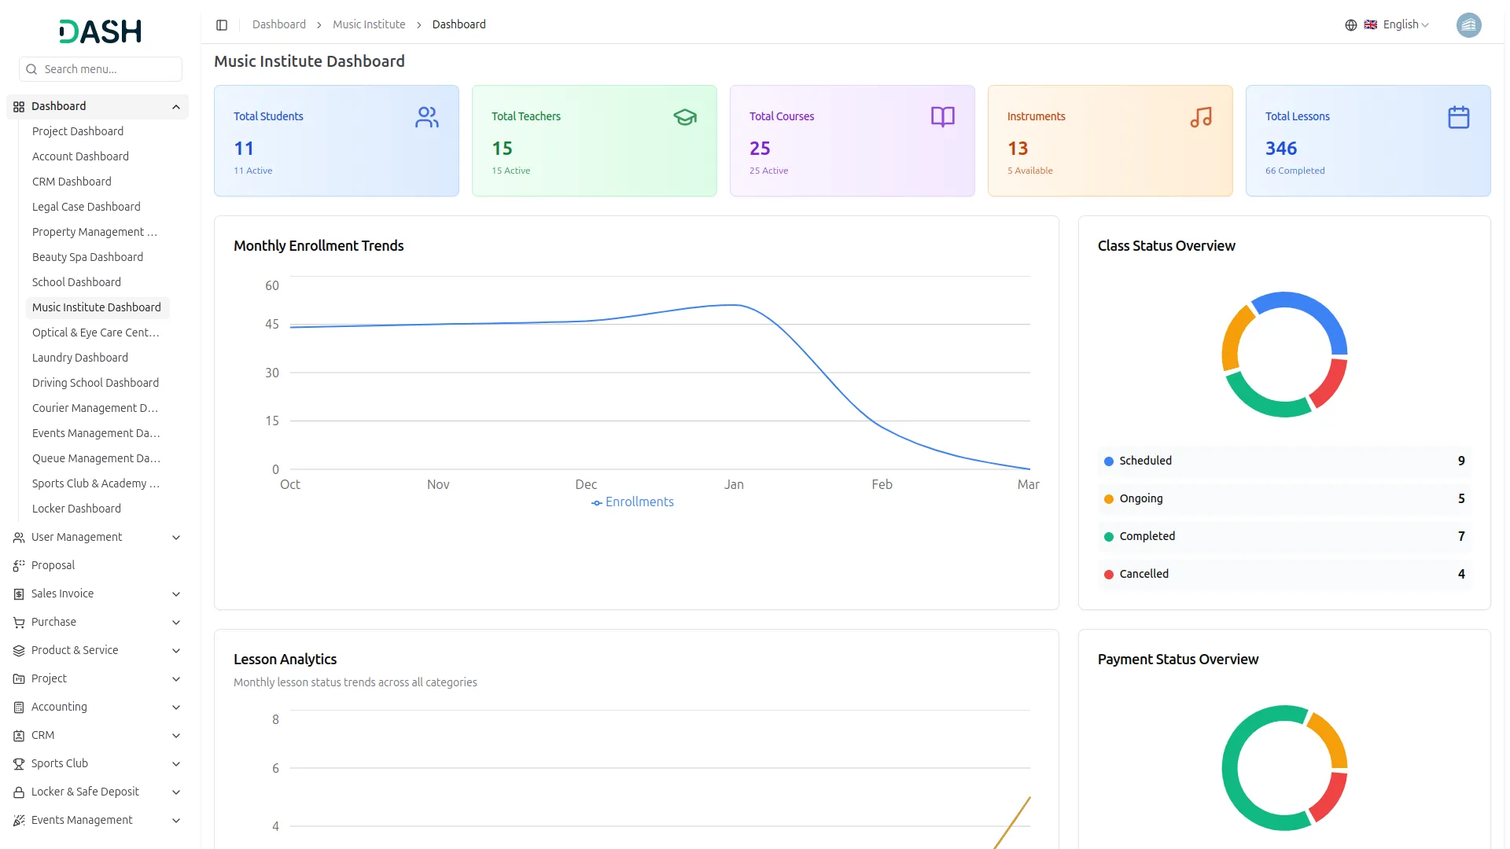Click the Total Students people icon

click(x=426, y=117)
